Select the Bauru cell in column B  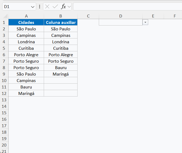pos(61,68)
